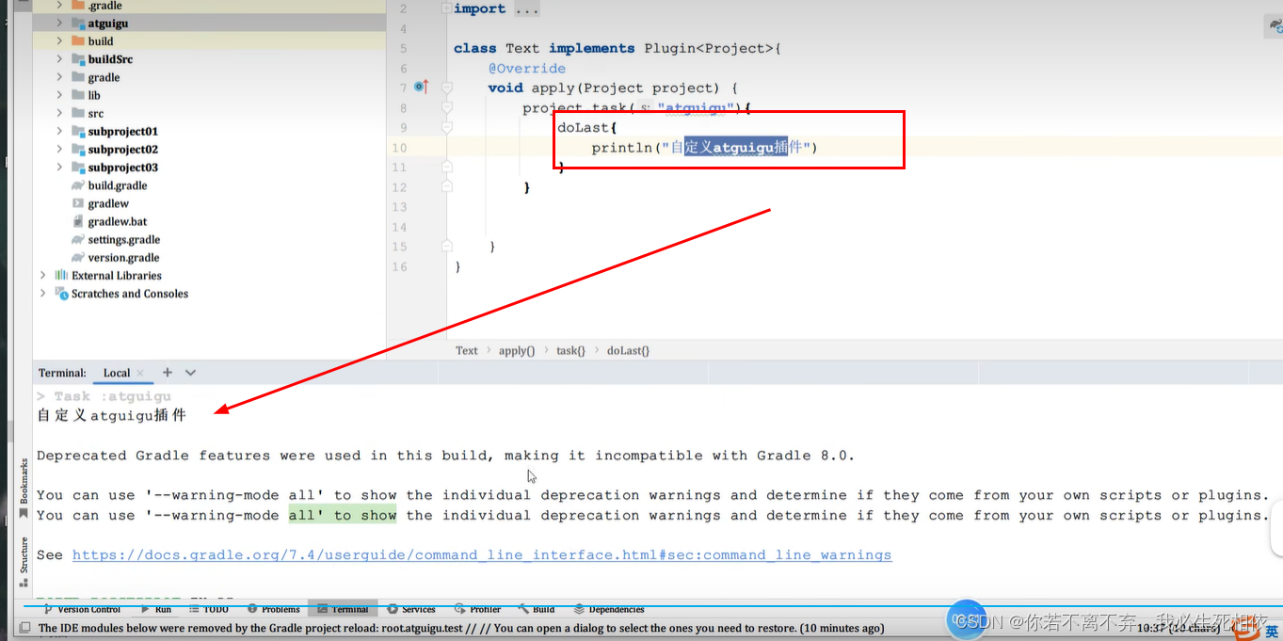Close the Local terminal tab
Image resolution: width=1283 pixels, height=641 pixels.
140,373
